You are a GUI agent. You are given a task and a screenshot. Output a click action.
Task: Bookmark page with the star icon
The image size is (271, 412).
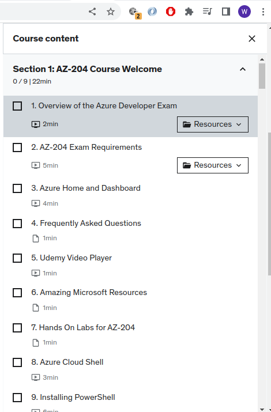tap(111, 12)
